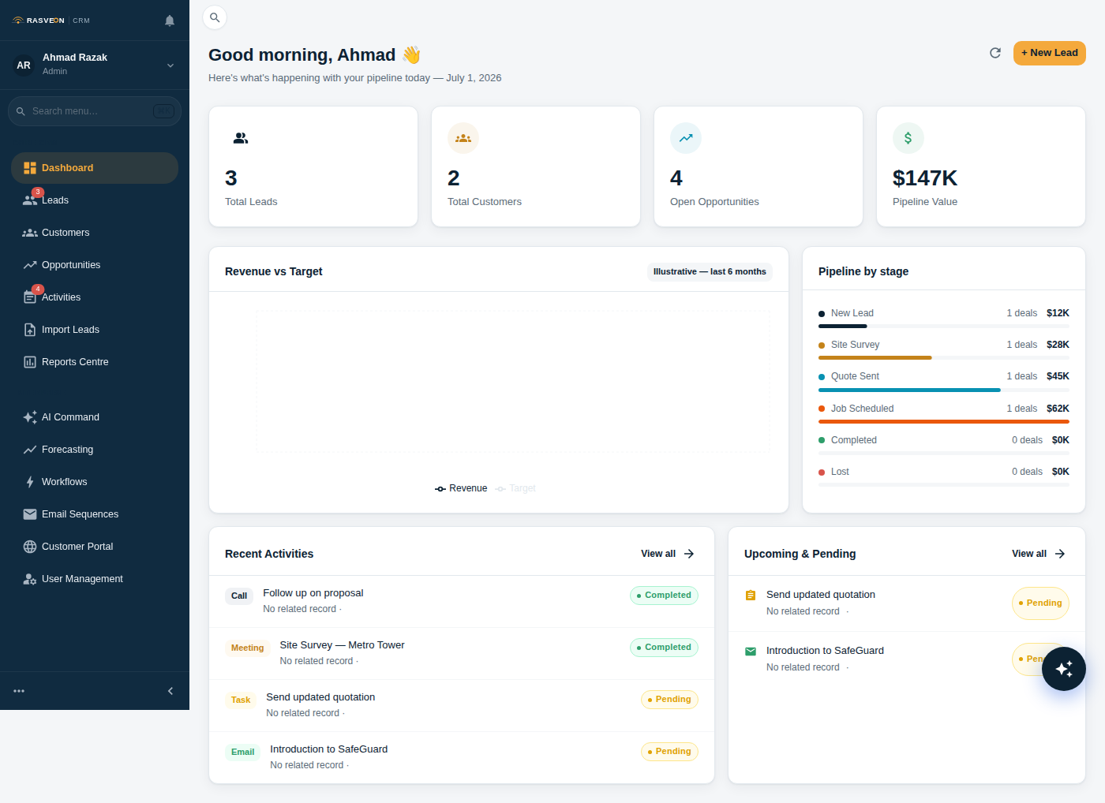Click the Total Customers group icon
The image size is (1105, 803).
[x=463, y=138]
